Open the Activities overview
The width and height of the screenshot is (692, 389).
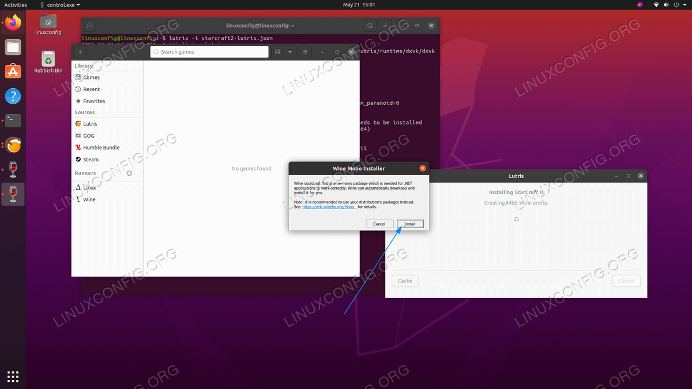tap(16, 5)
